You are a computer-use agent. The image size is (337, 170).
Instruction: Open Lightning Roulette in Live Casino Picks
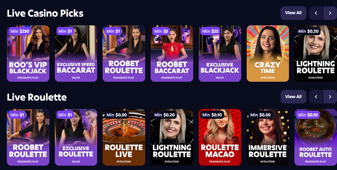[316, 53]
